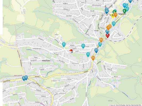
Task: Open the medical kit marker near Ackerstr
Action: tap(64, 45)
